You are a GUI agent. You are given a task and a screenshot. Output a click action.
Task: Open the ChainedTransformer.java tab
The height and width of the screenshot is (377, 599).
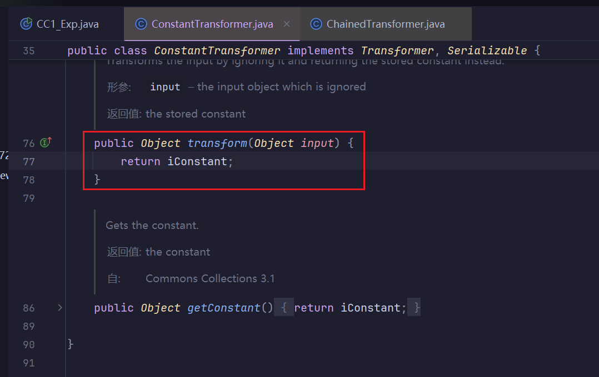tap(385, 24)
